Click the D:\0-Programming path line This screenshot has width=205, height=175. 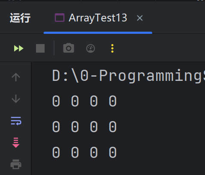pyautogui.click(x=129, y=76)
